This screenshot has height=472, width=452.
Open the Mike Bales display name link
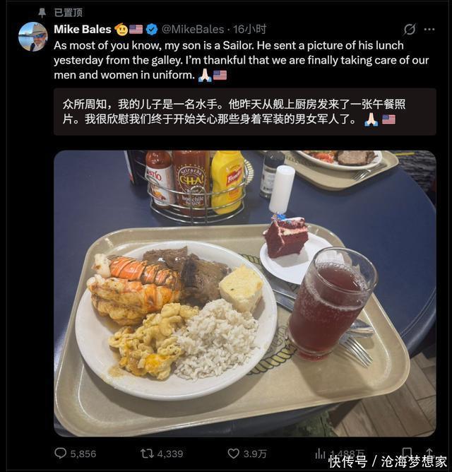tap(83, 29)
